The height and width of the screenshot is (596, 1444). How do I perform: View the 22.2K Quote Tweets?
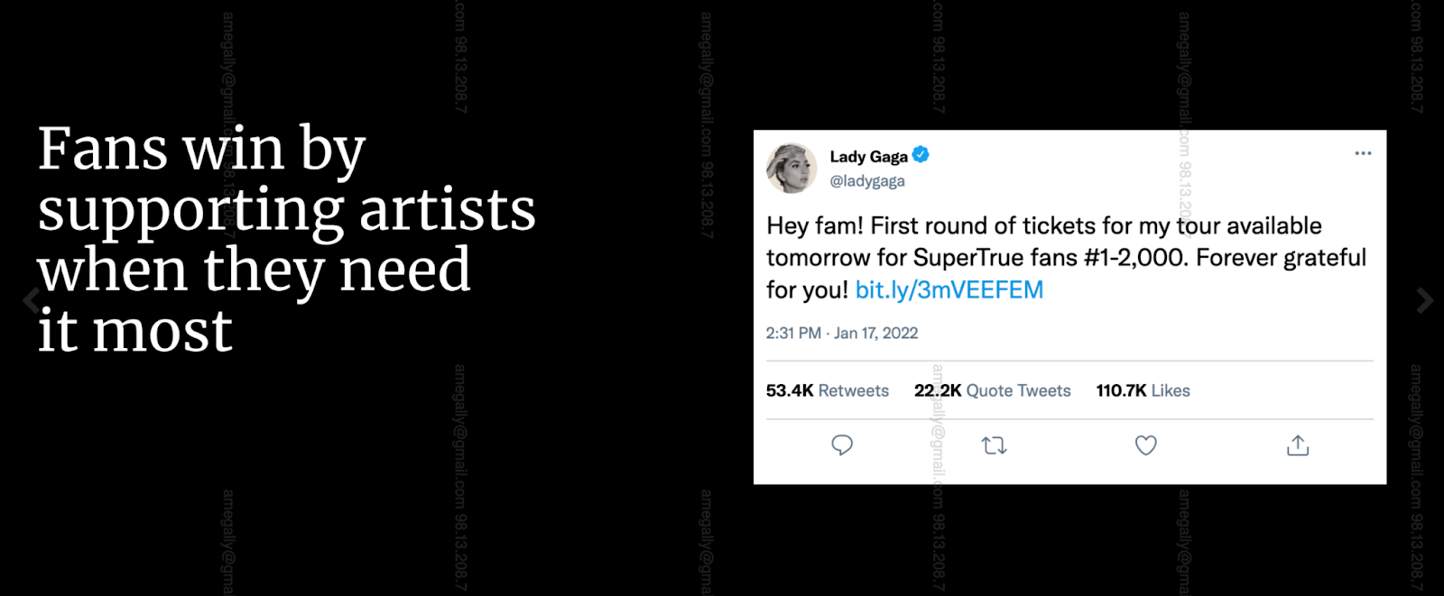(993, 390)
